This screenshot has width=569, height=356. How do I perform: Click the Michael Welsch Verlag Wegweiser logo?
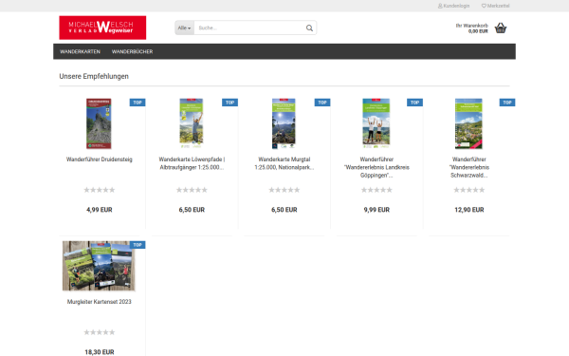[x=102, y=28]
